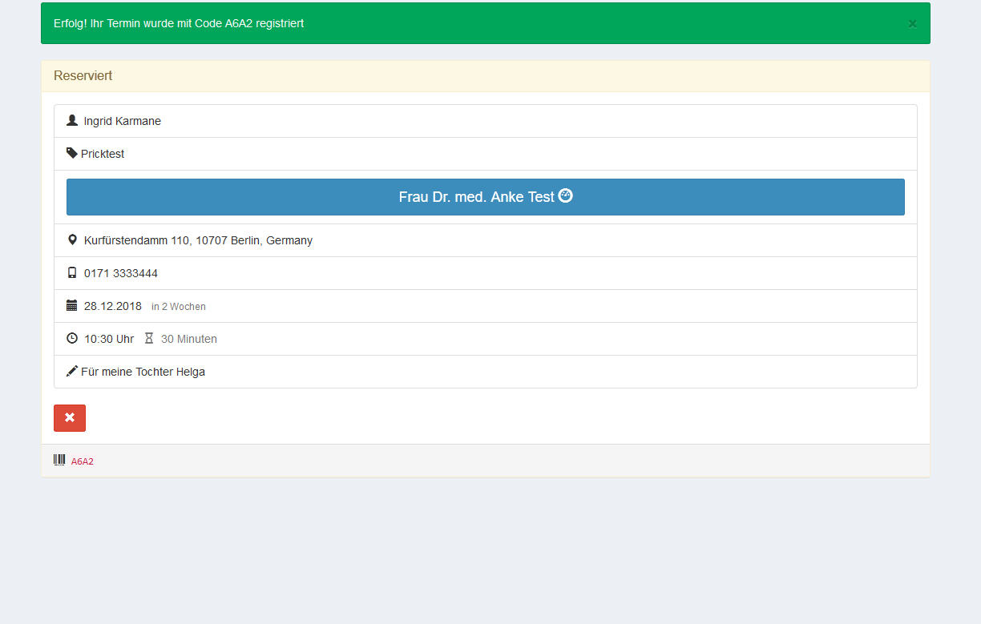The image size is (981, 624).
Task: Cancel appointment with the red X button
Action: click(x=70, y=418)
